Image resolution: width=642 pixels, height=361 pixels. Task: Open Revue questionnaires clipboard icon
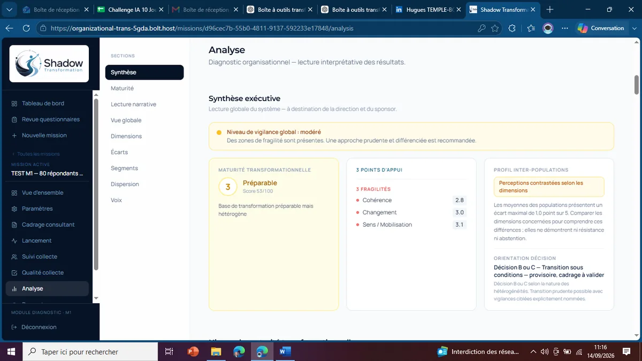tap(14, 120)
